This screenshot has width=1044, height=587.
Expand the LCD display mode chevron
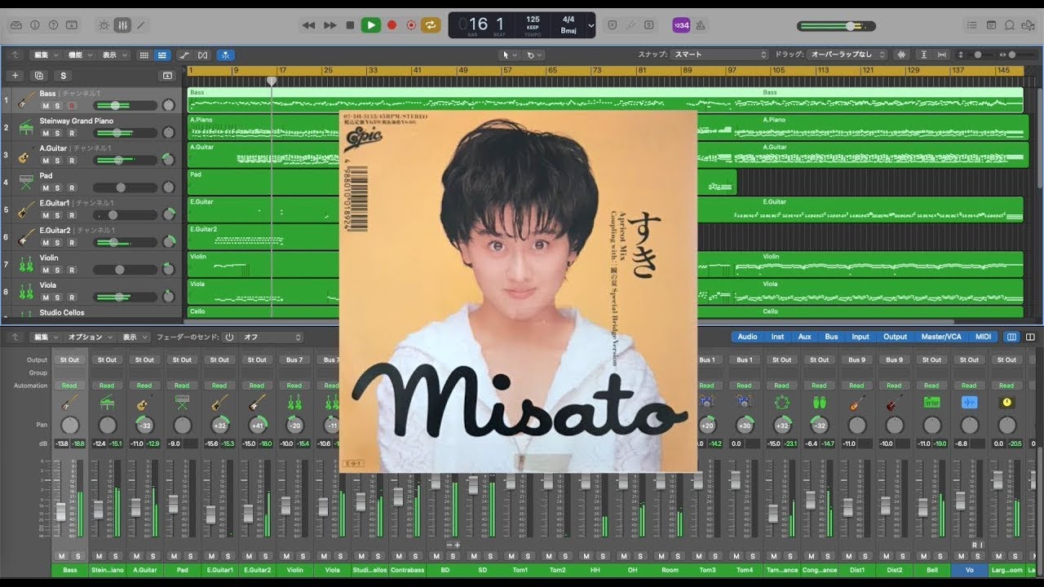pyautogui.click(x=591, y=25)
